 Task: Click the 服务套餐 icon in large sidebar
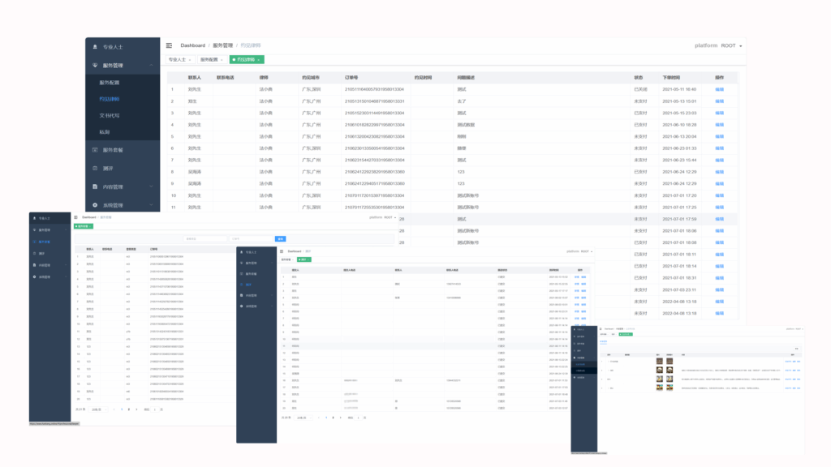(95, 150)
